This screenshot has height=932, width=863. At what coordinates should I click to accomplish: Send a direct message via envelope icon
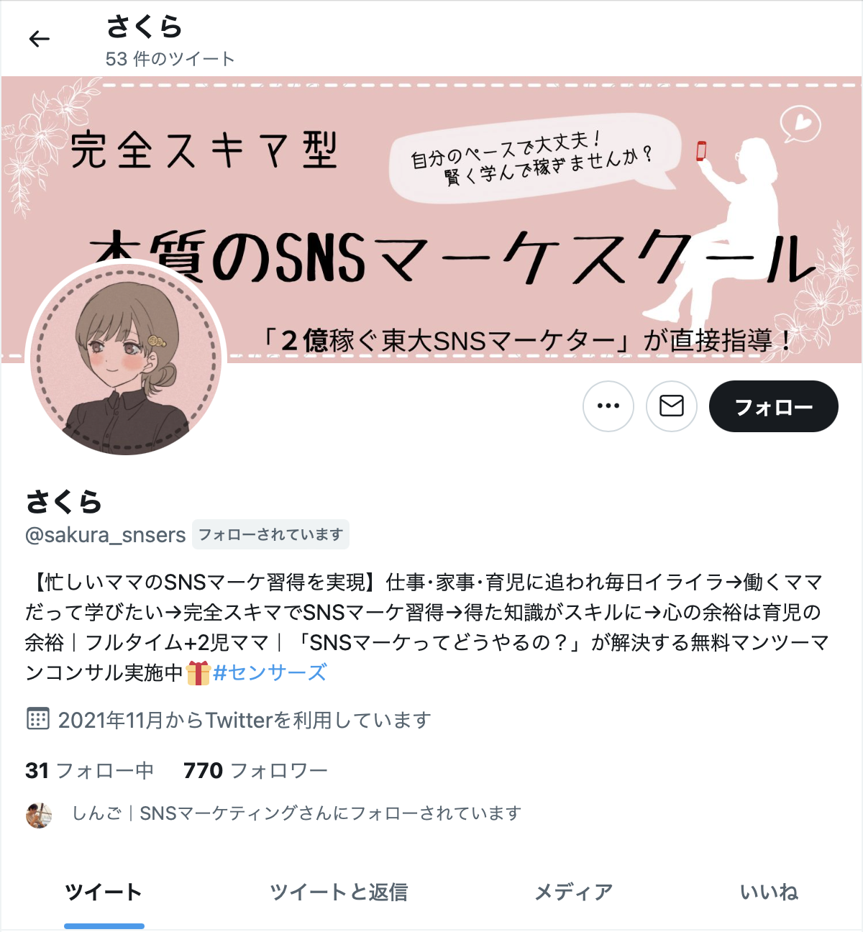pos(672,406)
